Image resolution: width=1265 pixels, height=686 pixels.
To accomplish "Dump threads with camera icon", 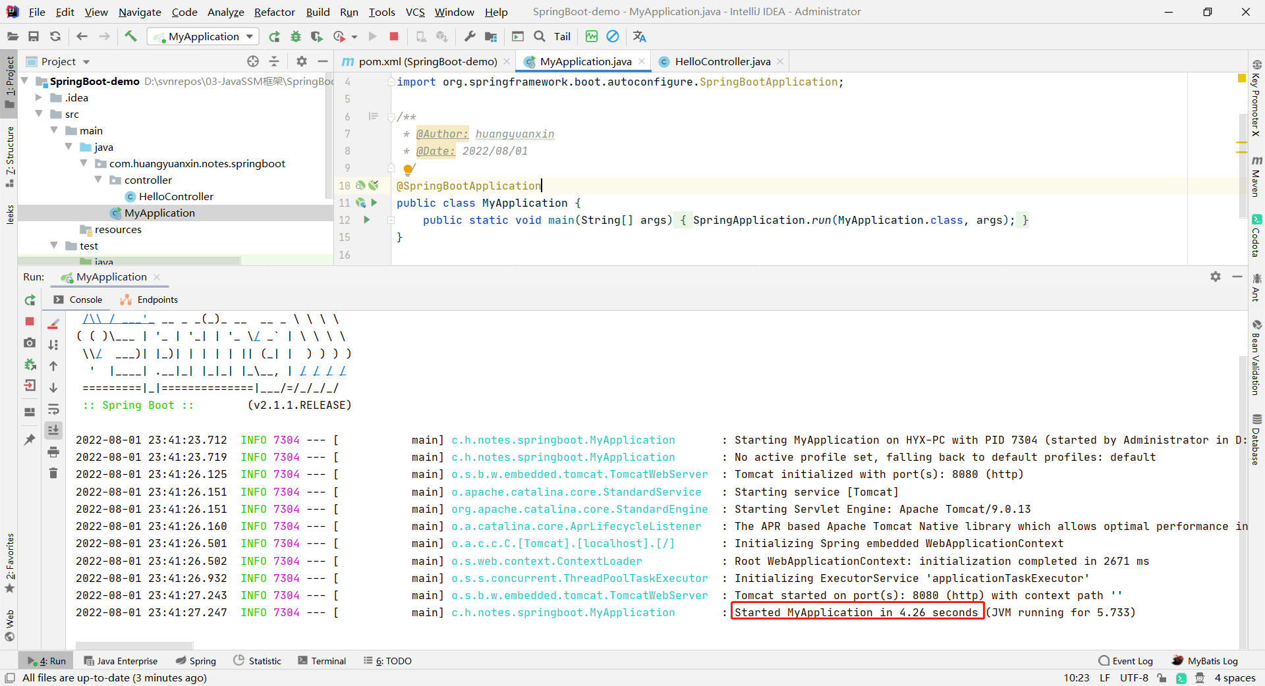I will click(x=30, y=342).
